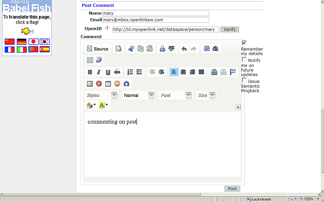Toggle Source view in the editor

tap(98, 49)
